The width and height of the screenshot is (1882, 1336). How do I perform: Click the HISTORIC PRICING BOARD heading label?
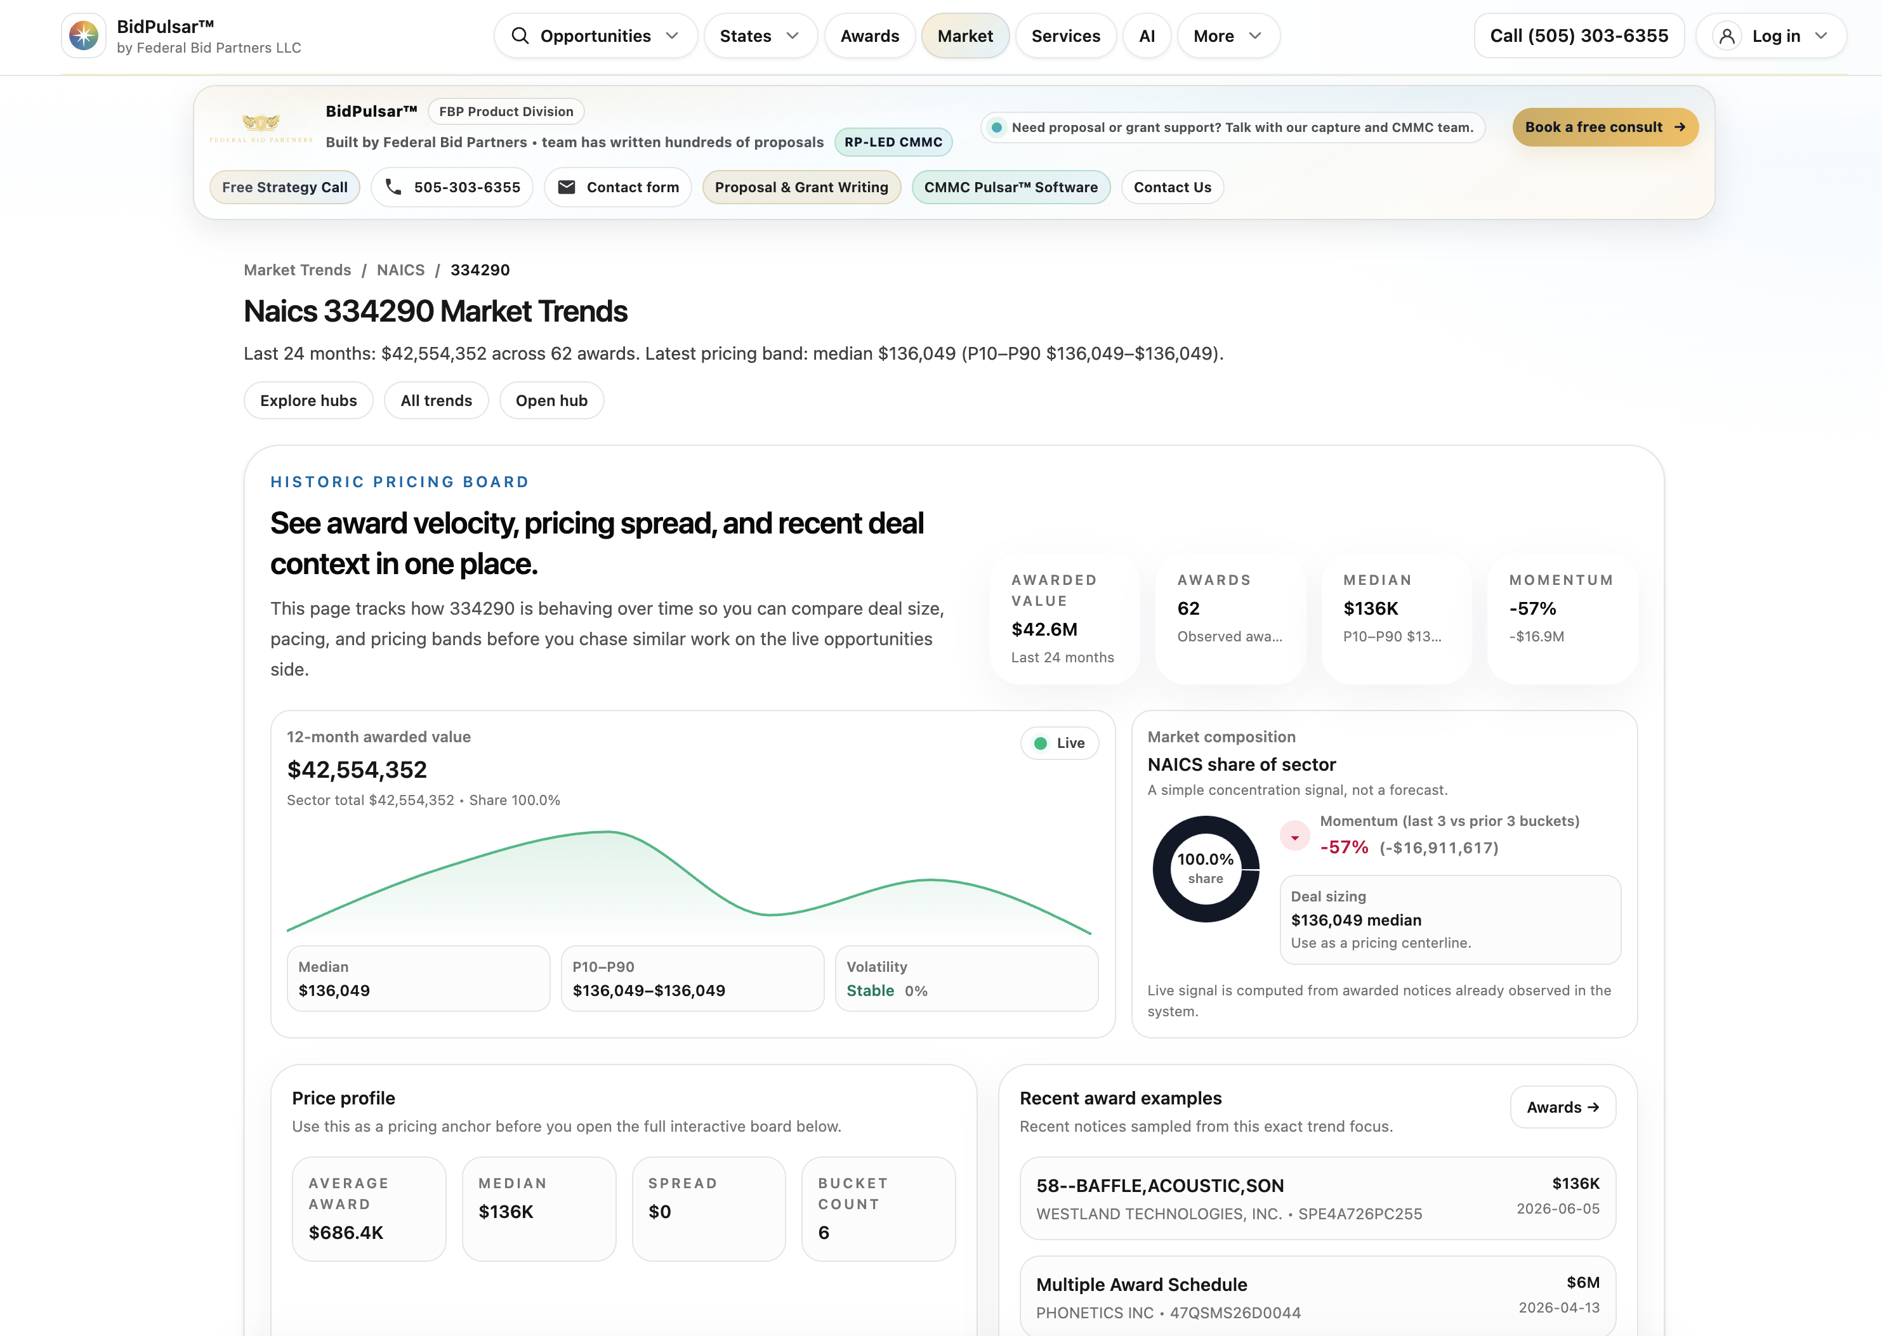tap(400, 482)
